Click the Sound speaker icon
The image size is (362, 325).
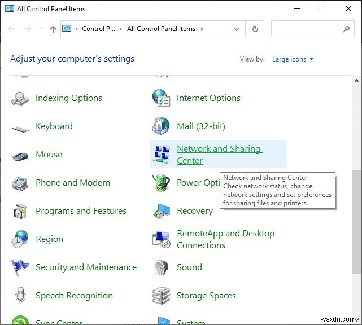tap(162, 267)
